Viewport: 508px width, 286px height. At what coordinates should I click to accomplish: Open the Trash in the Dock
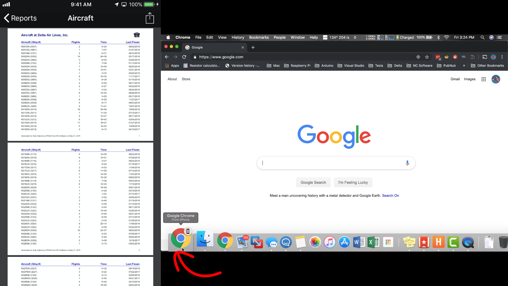point(503,242)
